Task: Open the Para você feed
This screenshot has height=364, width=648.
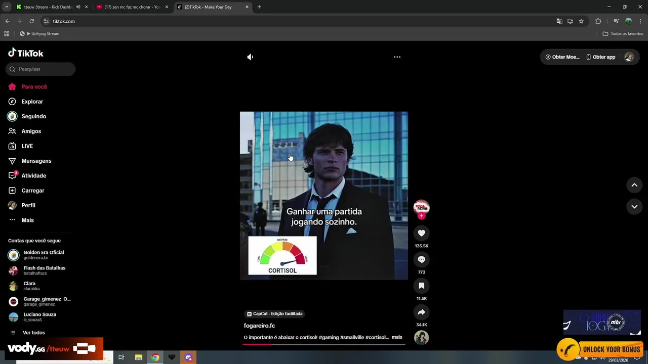Action: pos(34,86)
